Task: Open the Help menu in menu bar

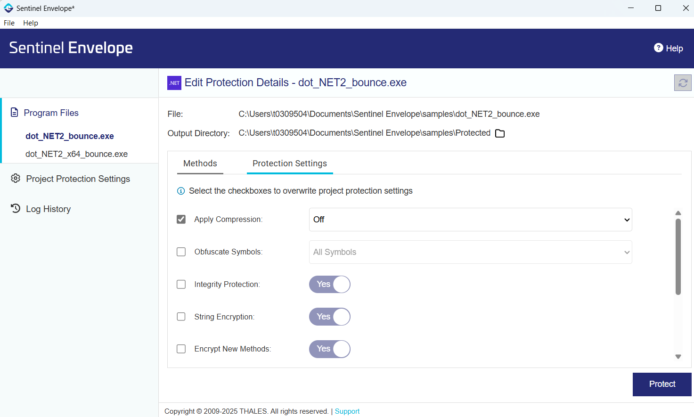Action: [31, 23]
